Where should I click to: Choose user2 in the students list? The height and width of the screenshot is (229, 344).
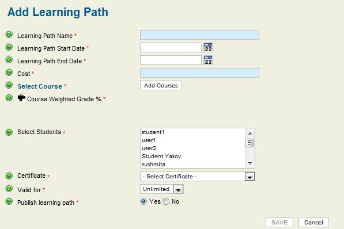(x=149, y=148)
